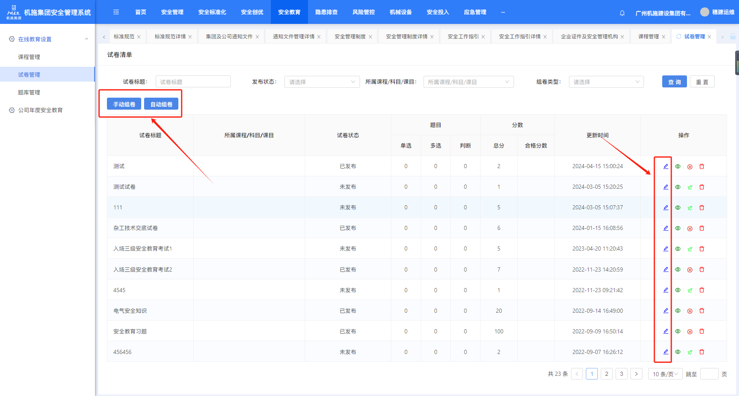Image resolution: width=739 pixels, height=396 pixels.
Task: Click the edit pencil icon for 测试 row
Action: (666, 166)
